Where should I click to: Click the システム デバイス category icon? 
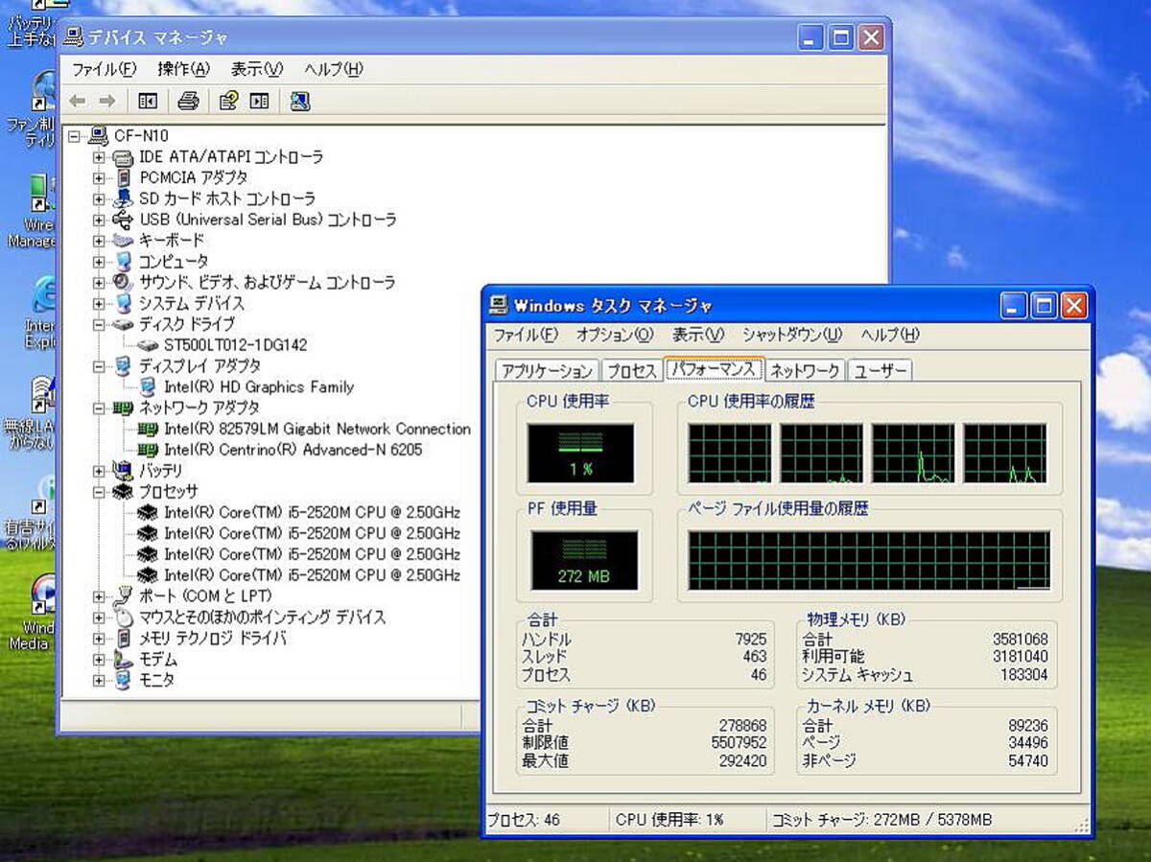123,303
